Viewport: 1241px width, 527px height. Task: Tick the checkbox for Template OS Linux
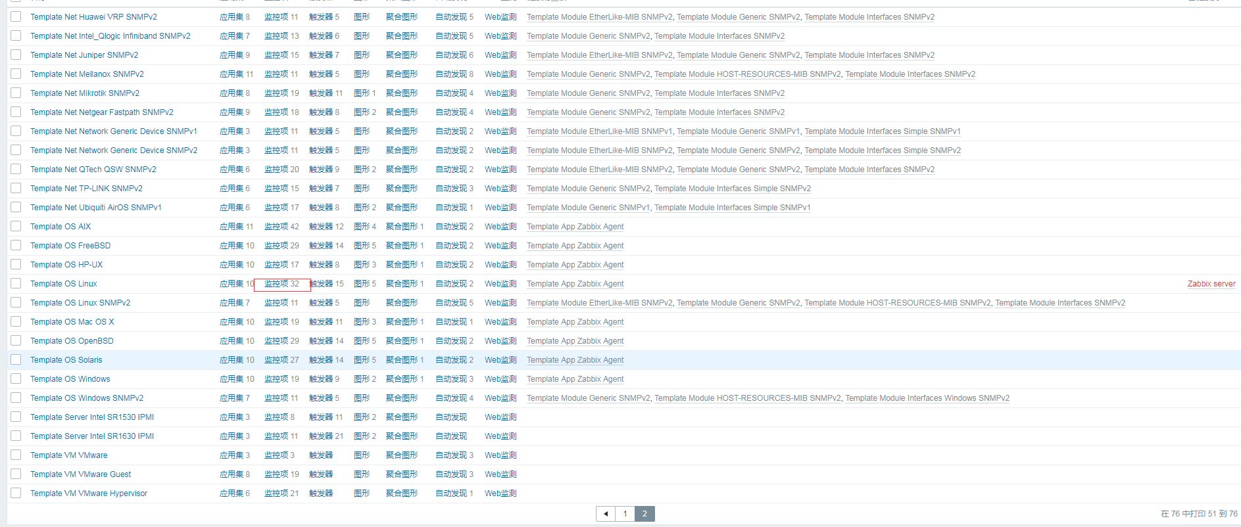click(x=16, y=283)
